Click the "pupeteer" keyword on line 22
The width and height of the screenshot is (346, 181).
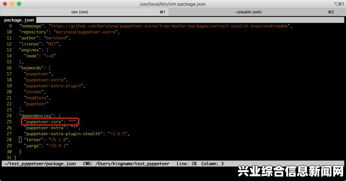pos(36,103)
